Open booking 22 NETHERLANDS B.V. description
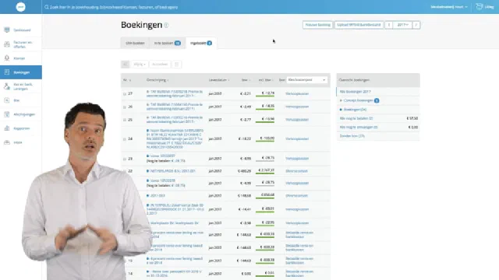The width and height of the screenshot is (499, 280). click(x=173, y=171)
